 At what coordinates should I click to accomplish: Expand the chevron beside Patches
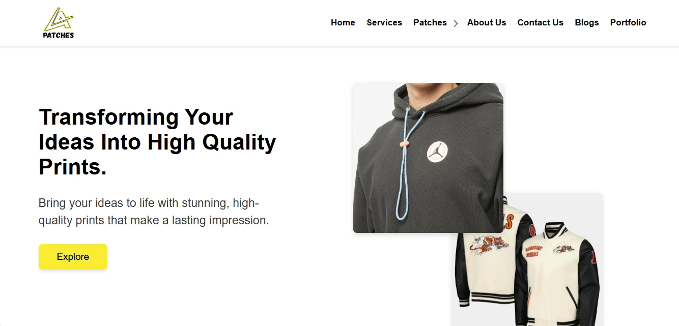[456, 23]
